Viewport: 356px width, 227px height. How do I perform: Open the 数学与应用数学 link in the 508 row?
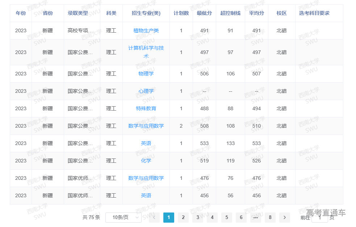[146, 126]
